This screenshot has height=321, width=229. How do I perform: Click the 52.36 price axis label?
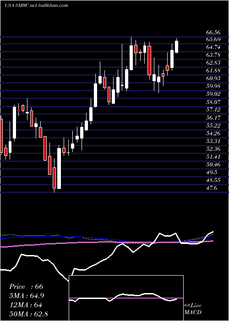(x=213, y=149)
